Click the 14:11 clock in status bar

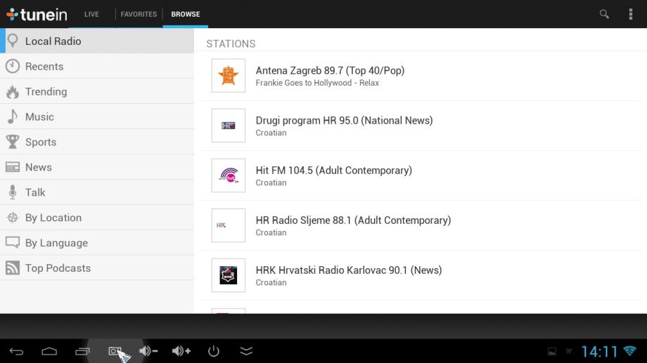[600, 352]
